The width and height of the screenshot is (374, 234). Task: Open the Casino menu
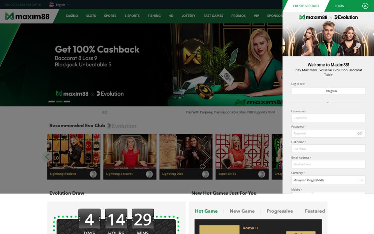click(x=72, y=16)
